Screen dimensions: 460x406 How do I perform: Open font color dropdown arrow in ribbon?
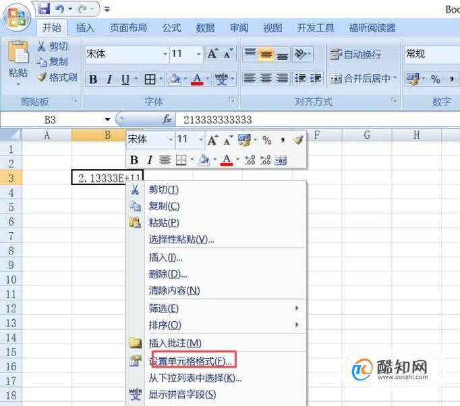(x=208, y=79)
